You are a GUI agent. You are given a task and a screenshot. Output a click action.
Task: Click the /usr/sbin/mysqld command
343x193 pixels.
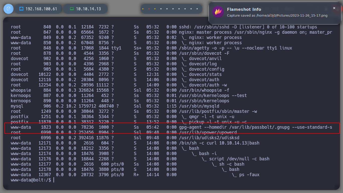(199, 106)
